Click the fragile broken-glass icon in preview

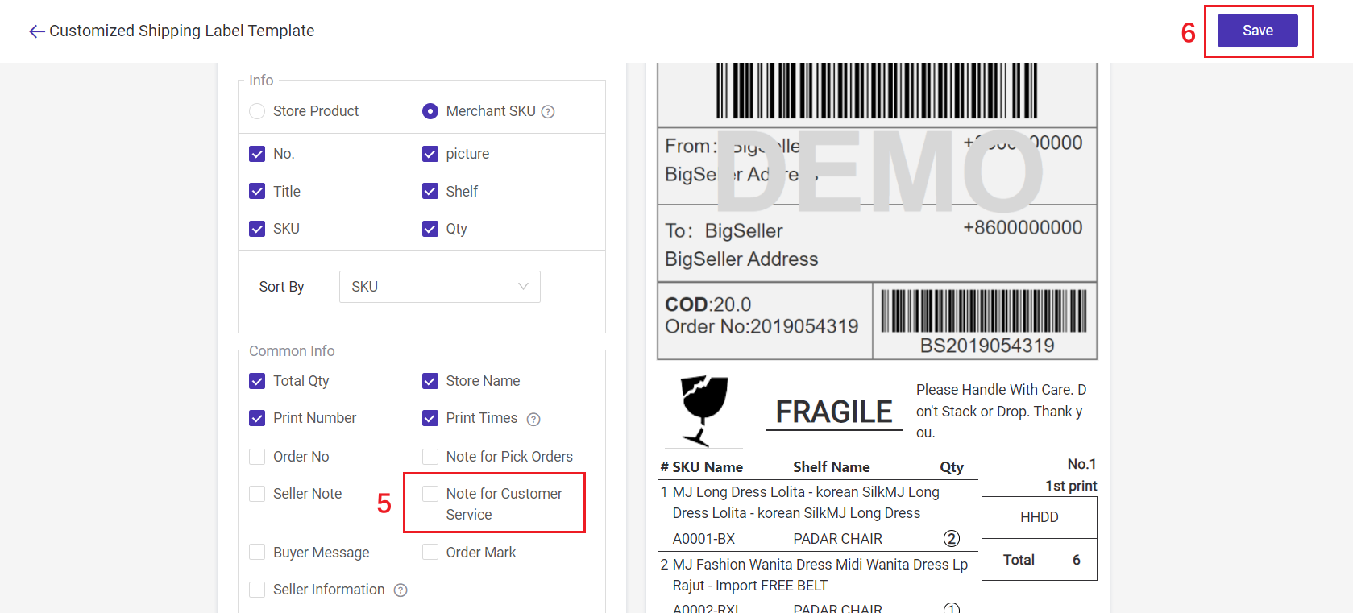[703, 409]
